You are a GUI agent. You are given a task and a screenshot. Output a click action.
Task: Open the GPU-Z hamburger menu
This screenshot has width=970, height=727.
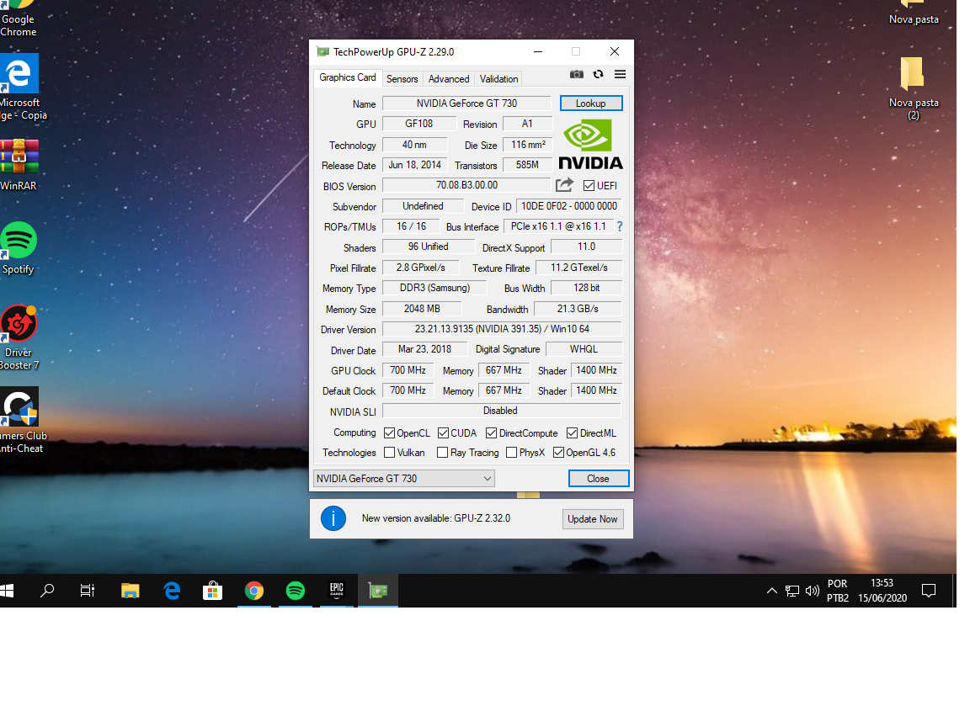point(620,74)
